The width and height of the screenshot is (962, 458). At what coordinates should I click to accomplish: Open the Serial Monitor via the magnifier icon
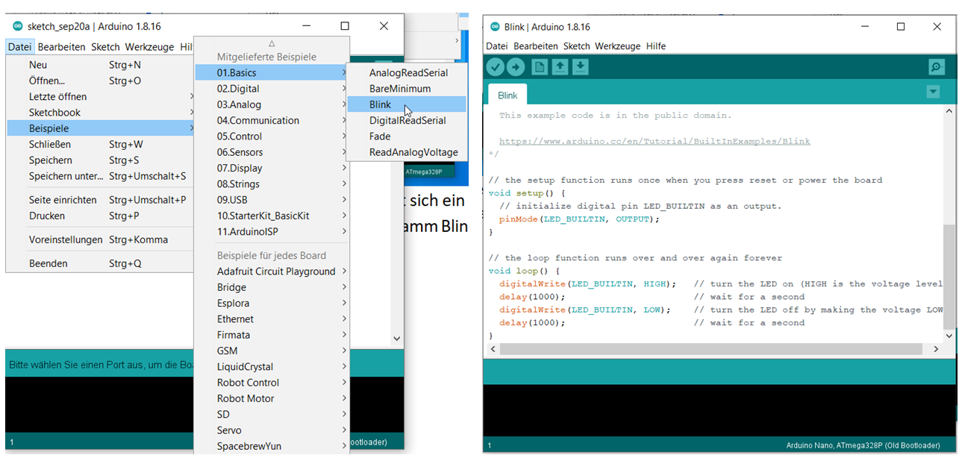(937, 66)
